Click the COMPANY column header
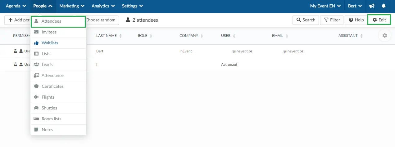395x147 pixels. pos(189,36)
